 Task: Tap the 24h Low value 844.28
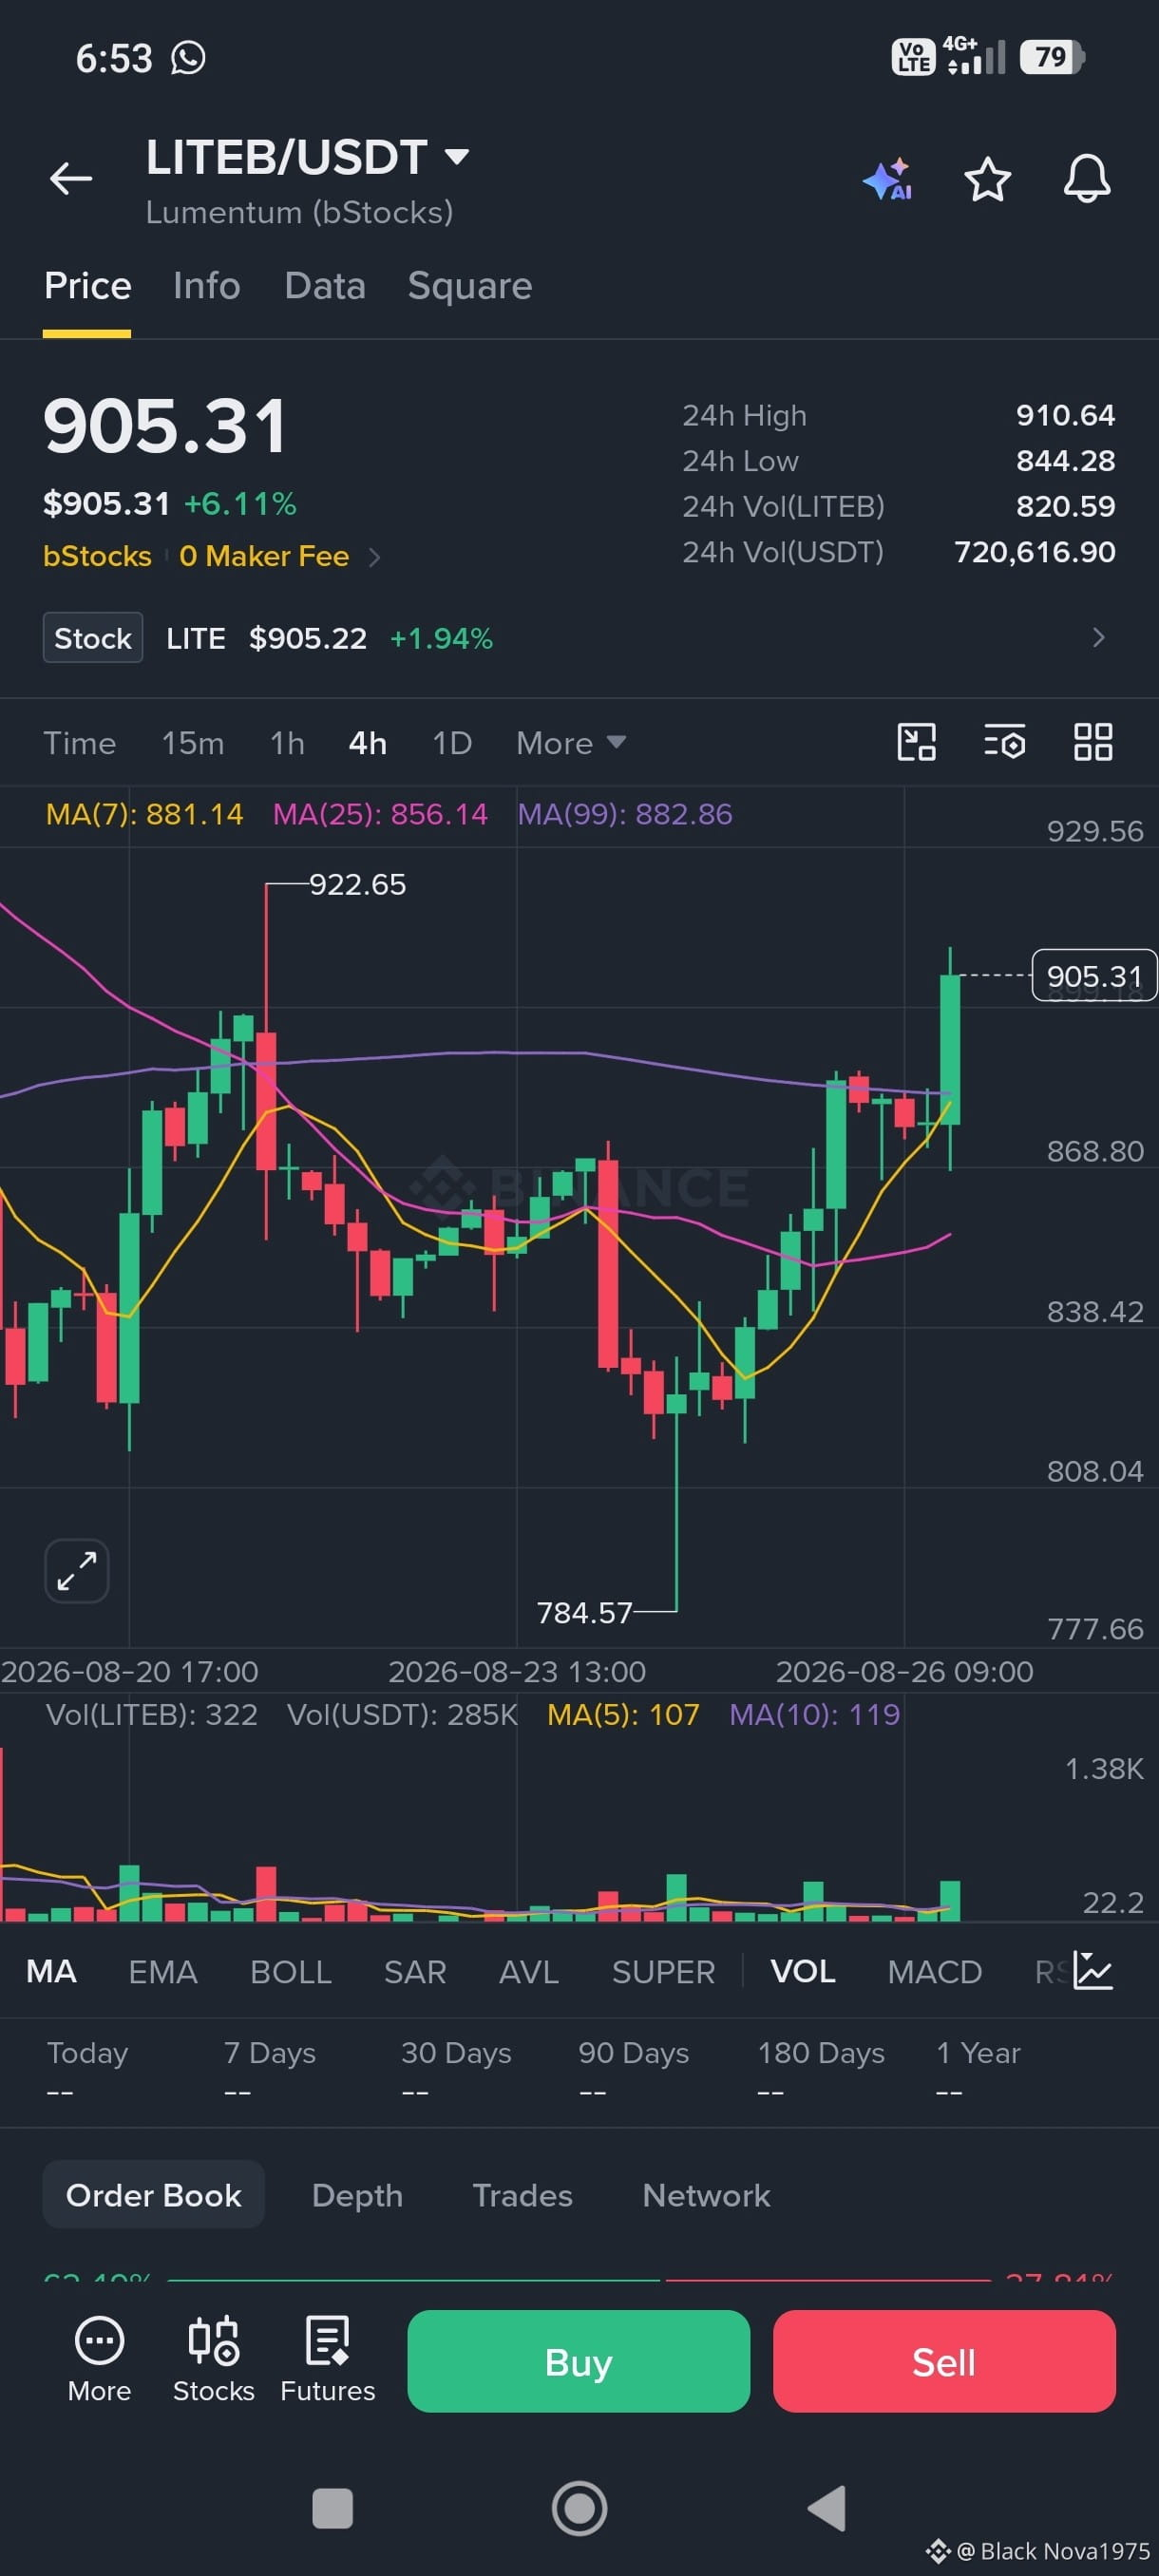point(1065,461)
